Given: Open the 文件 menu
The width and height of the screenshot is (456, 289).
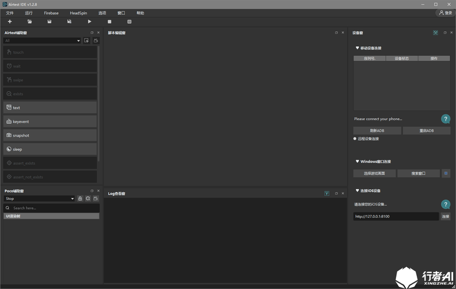Looking at the screenshot, I should 10,13.
